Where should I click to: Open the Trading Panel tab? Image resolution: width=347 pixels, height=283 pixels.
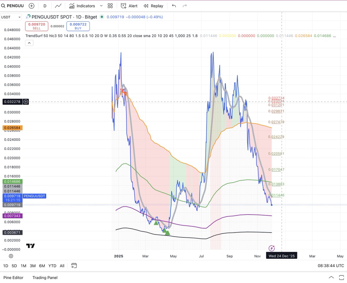click(45, 278)
